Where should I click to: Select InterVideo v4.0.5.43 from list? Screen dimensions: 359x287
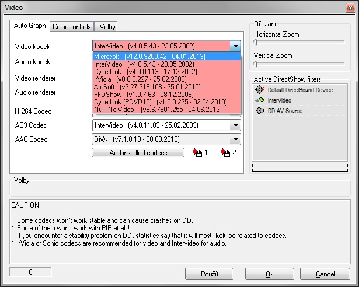(166, 64)
